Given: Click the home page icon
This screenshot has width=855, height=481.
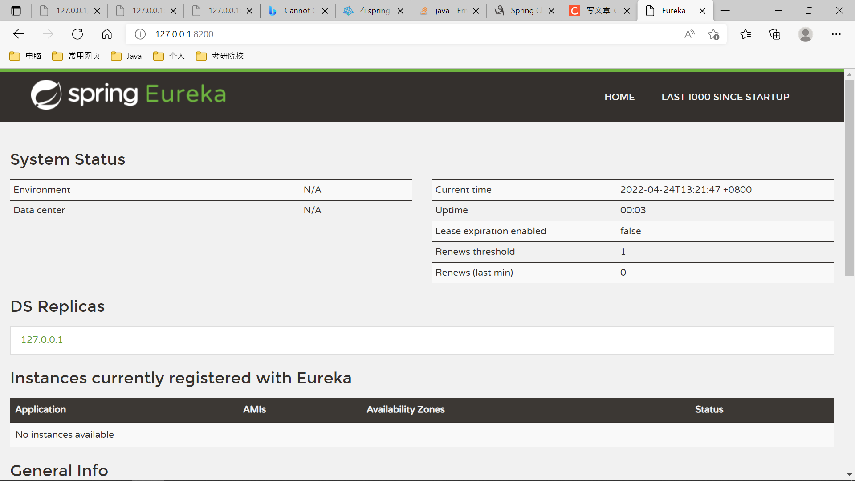Looking at the screenshot, I should pos(107,34).
